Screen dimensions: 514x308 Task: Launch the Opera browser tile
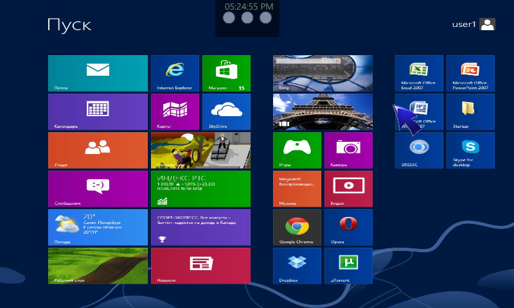[348, 228]
